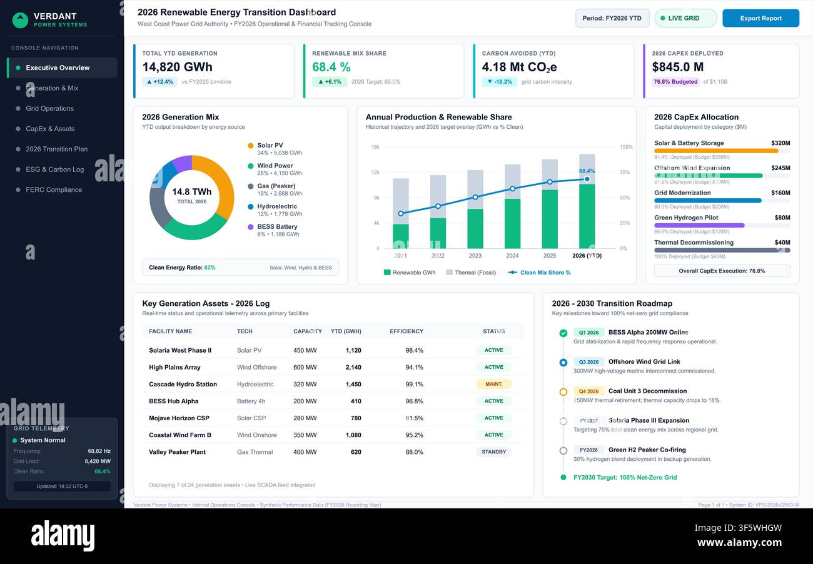The image size is (813, 564).
Task: Sort table by CAPACITY column header
Action: coord(308,331)
